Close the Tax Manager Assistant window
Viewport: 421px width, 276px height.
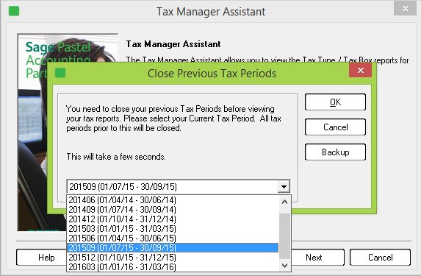click(405, 9)
